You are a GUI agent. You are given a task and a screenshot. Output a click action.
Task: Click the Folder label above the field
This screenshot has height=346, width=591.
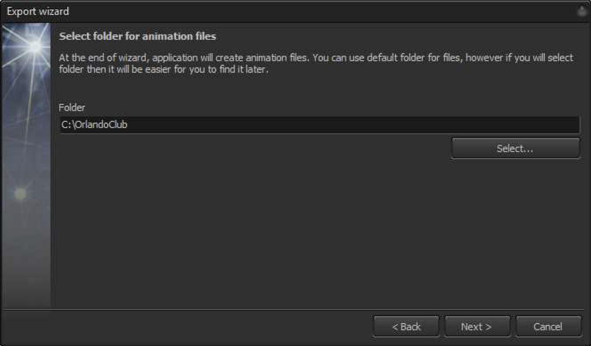point(72,107)
